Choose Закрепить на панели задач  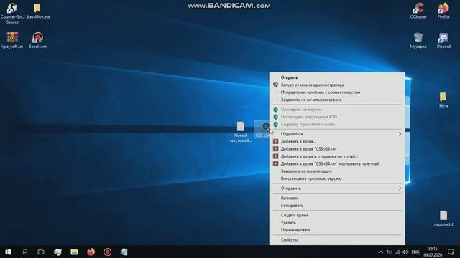337,171
